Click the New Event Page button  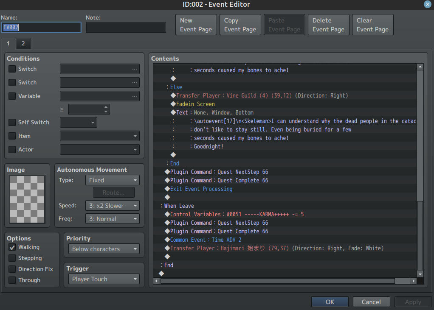pyautogui.click(x=196, y=25)
